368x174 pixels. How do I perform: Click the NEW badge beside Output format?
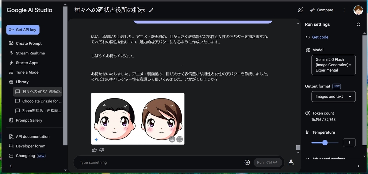pyautogui.click(x=337, y=86)
